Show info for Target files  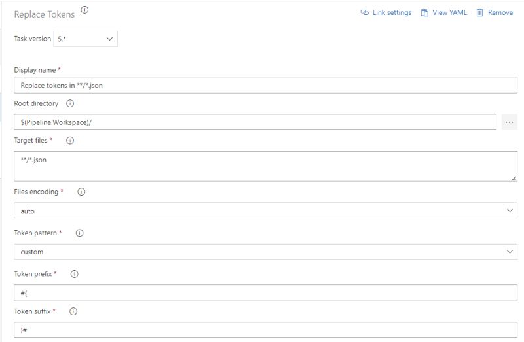(70, 141)
